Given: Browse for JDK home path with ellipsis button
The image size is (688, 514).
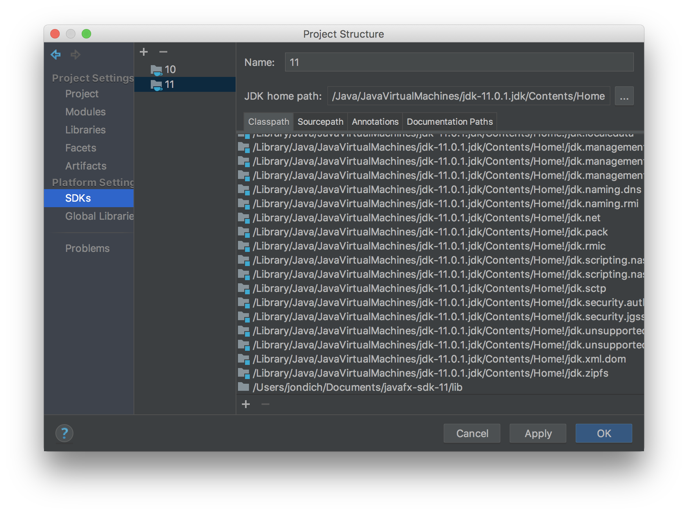Looking at the screenshot, I should [624, 96].
